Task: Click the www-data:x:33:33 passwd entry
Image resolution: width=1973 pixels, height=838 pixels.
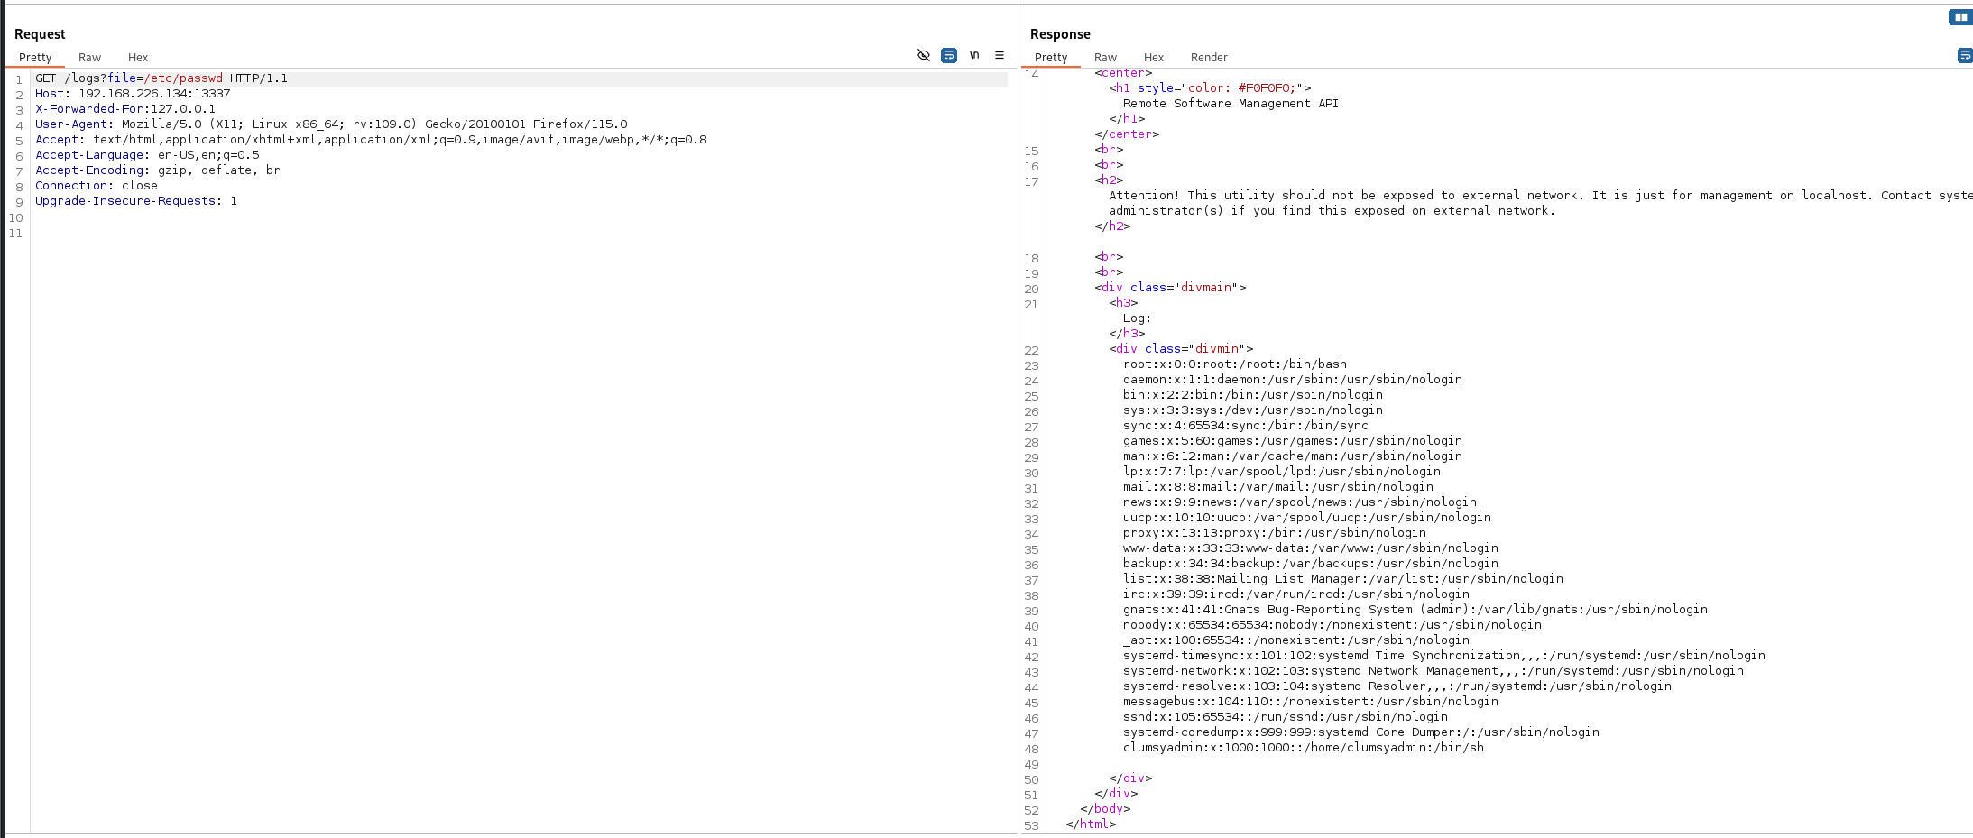Action: [x=1311, y=548]
